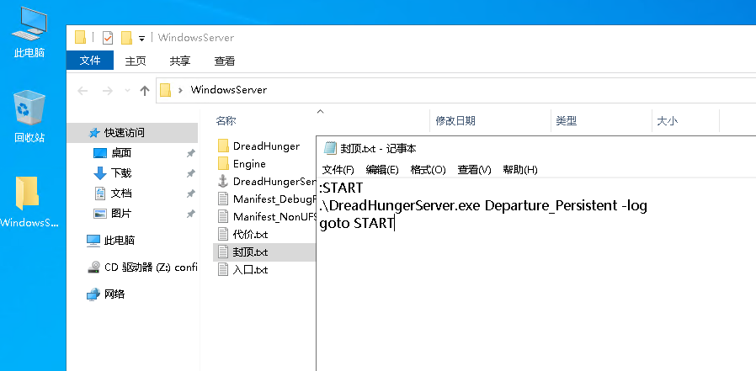This screenshot has width=756, height=371.
Task: Open Notepad 帮助(H) menu
Action: 519,170
